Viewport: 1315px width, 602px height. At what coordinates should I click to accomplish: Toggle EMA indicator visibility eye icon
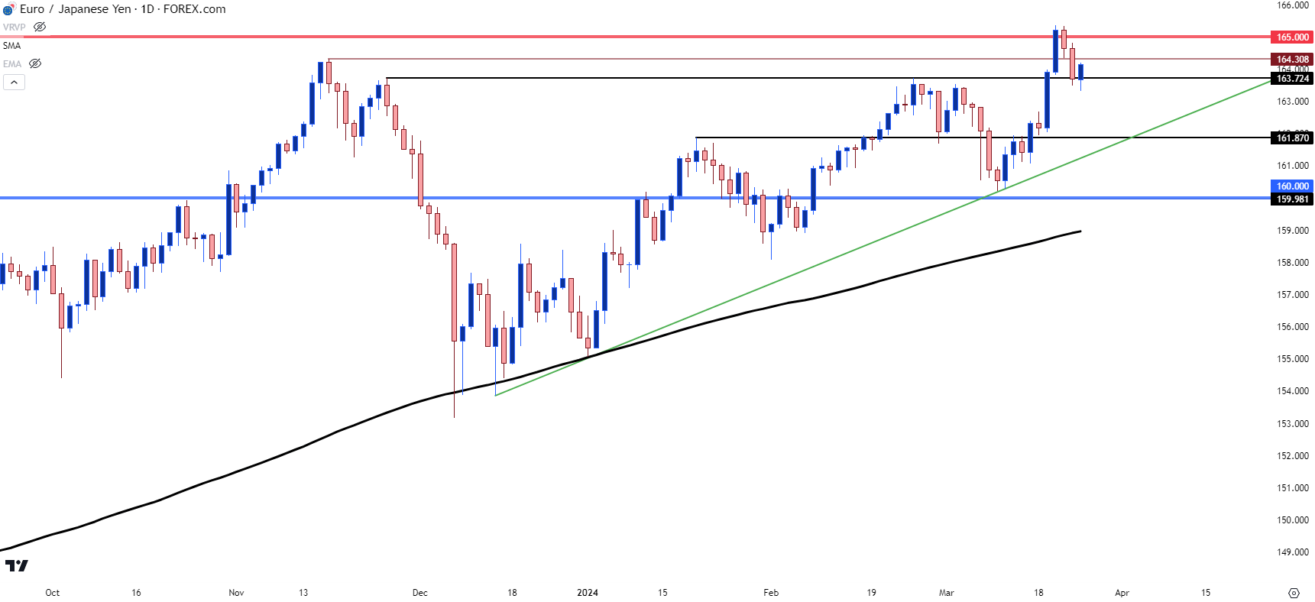[35, 63]
